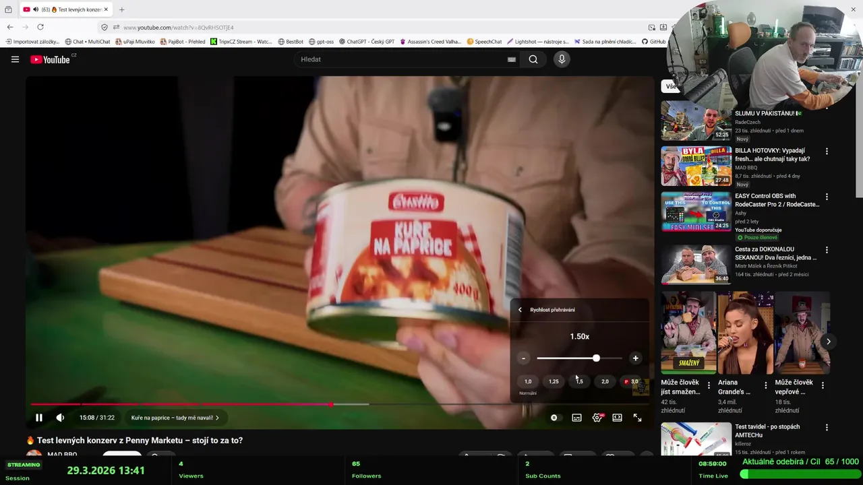
Task: Go back from the Rychlost přehrávání menu
Action: point(520,310)
